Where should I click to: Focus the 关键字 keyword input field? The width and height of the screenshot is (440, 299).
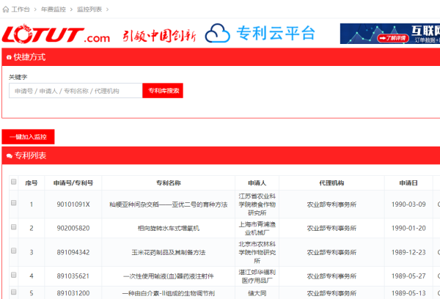[x=75, y=91]
